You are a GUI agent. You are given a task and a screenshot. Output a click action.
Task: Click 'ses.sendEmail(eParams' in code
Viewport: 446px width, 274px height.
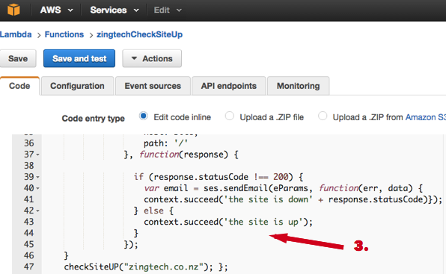[x=256, y=188]
